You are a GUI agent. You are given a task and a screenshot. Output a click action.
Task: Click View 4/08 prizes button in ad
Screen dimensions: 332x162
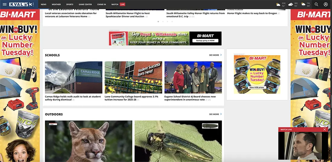(257, 87)
